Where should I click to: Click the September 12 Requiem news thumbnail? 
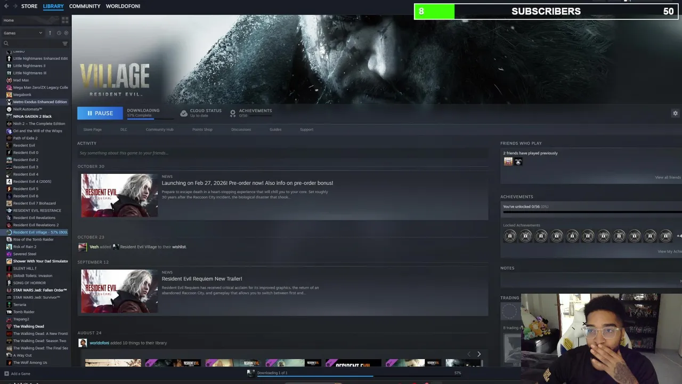119,291
